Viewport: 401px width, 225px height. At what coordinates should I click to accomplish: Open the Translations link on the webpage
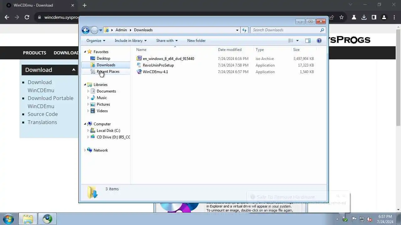click(42, 122)
